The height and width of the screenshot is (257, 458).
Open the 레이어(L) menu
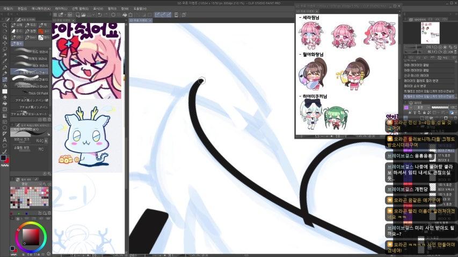coord(61,9)
